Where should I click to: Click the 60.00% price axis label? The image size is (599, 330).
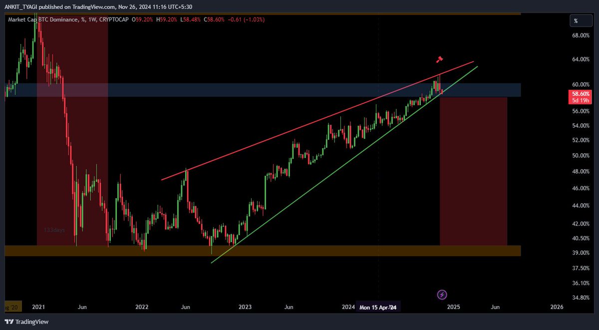[581, 84]
